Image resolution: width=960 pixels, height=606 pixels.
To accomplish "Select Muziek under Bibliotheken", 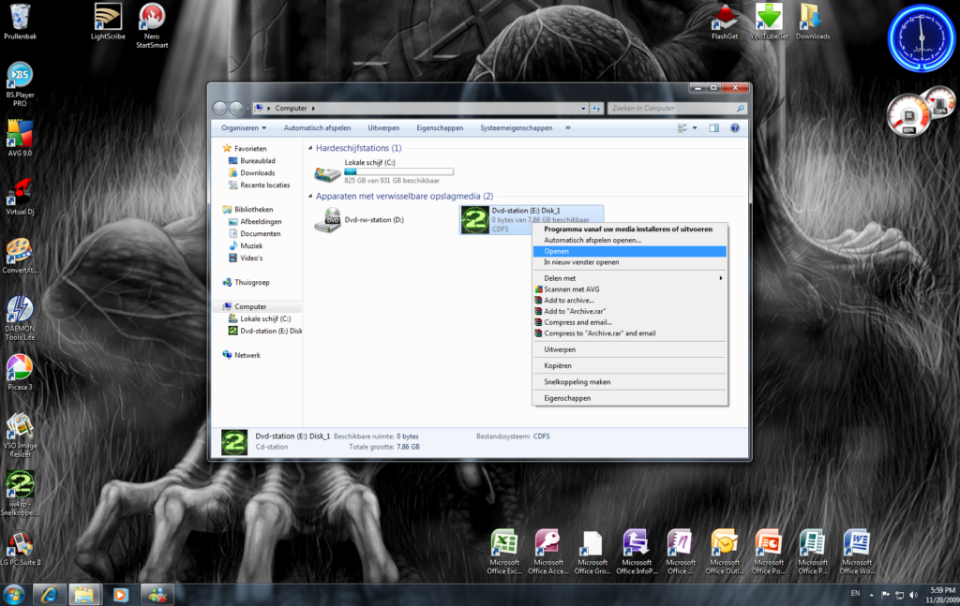I will click(246, 245).
